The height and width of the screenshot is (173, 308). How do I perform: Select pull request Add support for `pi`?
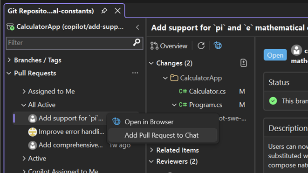click(70, 118)
